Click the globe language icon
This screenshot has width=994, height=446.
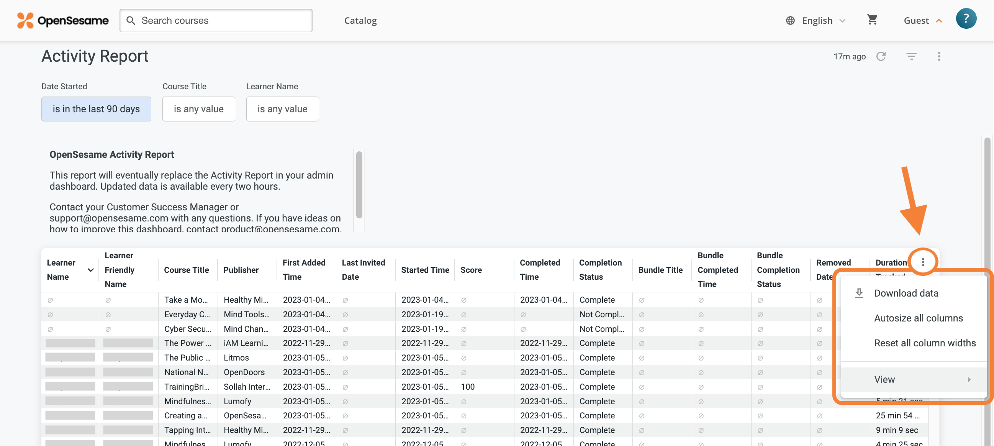click(x=790, y=20)
